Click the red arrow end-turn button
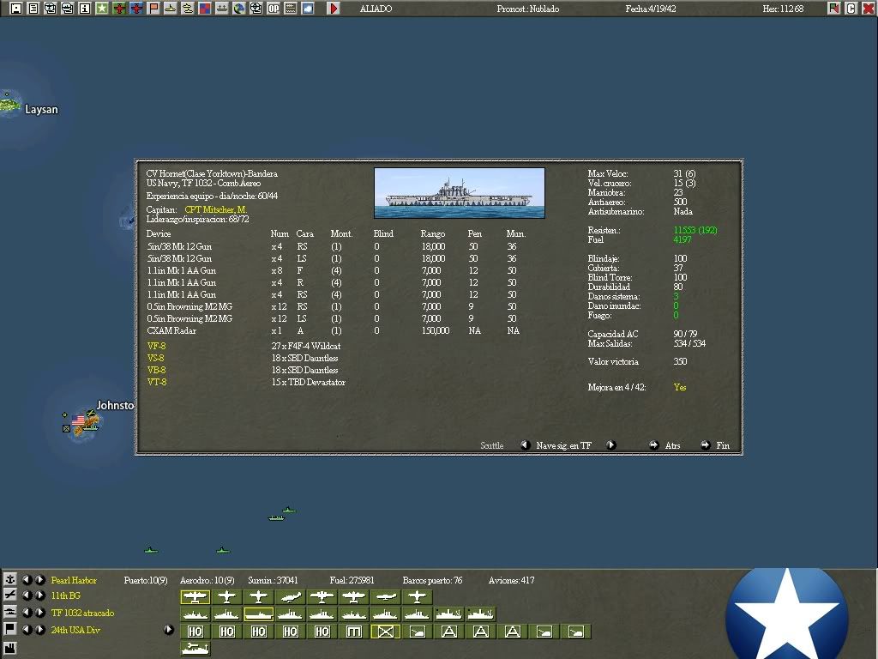The height and width of the screenshot is (659, 878). pyautogui.click(x=334, y=9)
